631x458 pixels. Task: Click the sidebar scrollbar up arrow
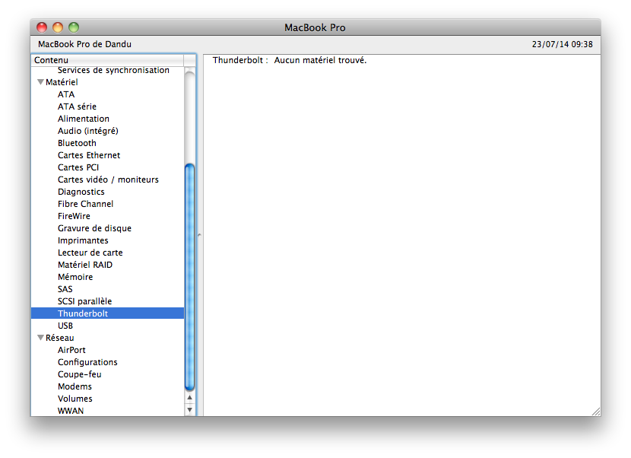pyautogui.click(x=189, y=398)
